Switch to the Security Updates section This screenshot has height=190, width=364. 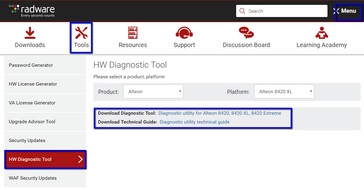[27, 140]
